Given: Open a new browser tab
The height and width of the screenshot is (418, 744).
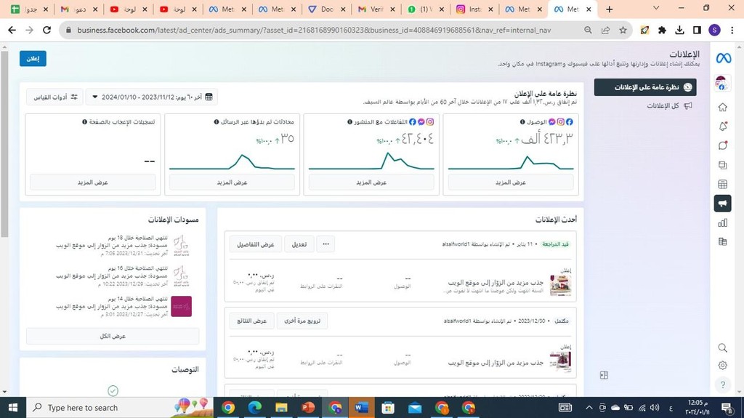Looking at the screenshot, I should pos(610,9).
